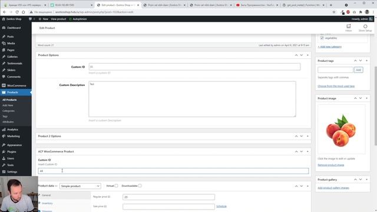377x212 pixels.
Task: Click the Testimonials sidebar icon
Action: click(x=4, y=64)
